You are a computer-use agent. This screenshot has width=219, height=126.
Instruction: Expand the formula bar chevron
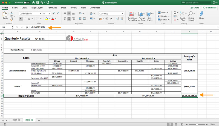point(218,27)
